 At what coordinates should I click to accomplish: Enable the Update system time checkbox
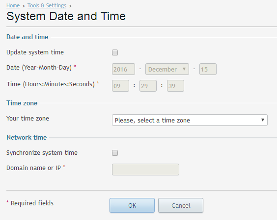[x=115, y=52]
